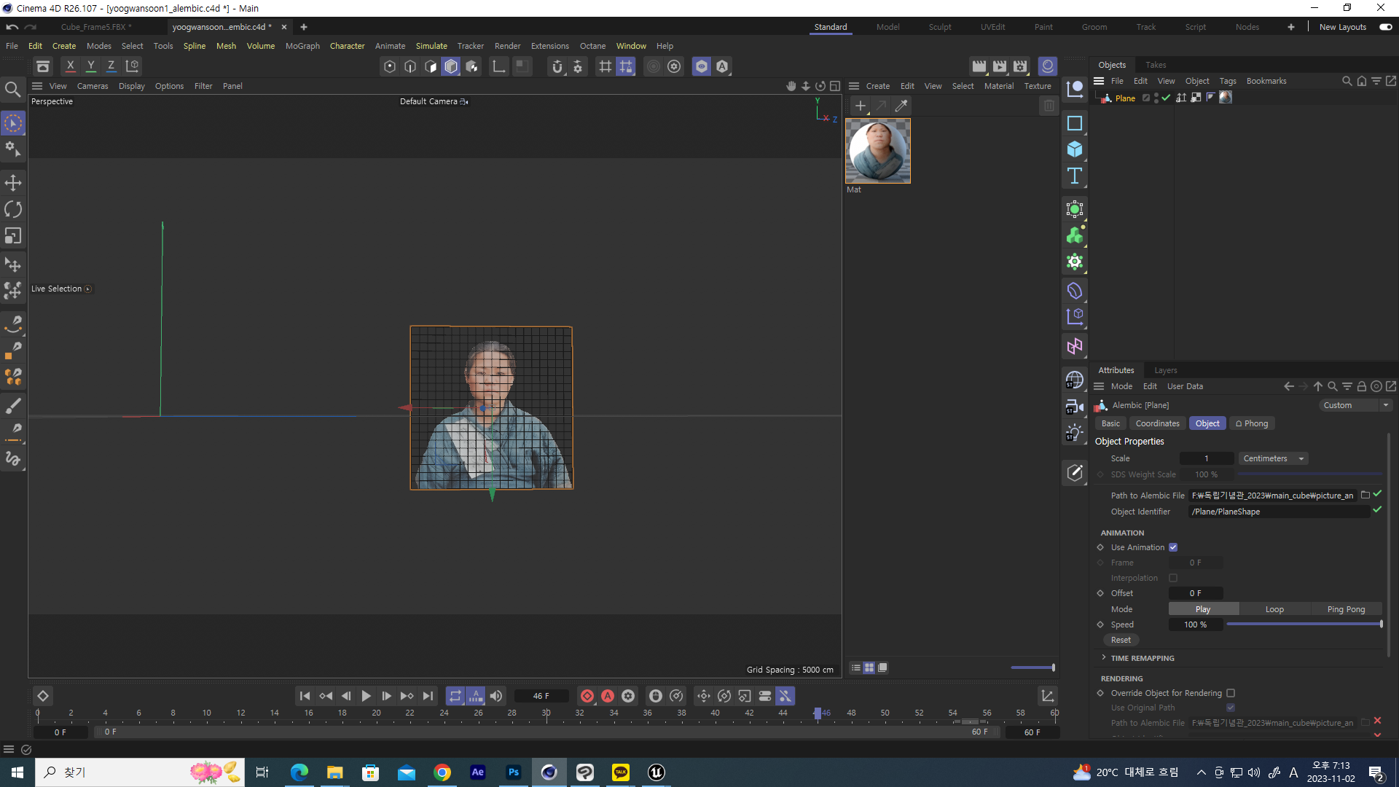Toggle the New Layouts switch
1399x787 pixels.
(1385, 27)
